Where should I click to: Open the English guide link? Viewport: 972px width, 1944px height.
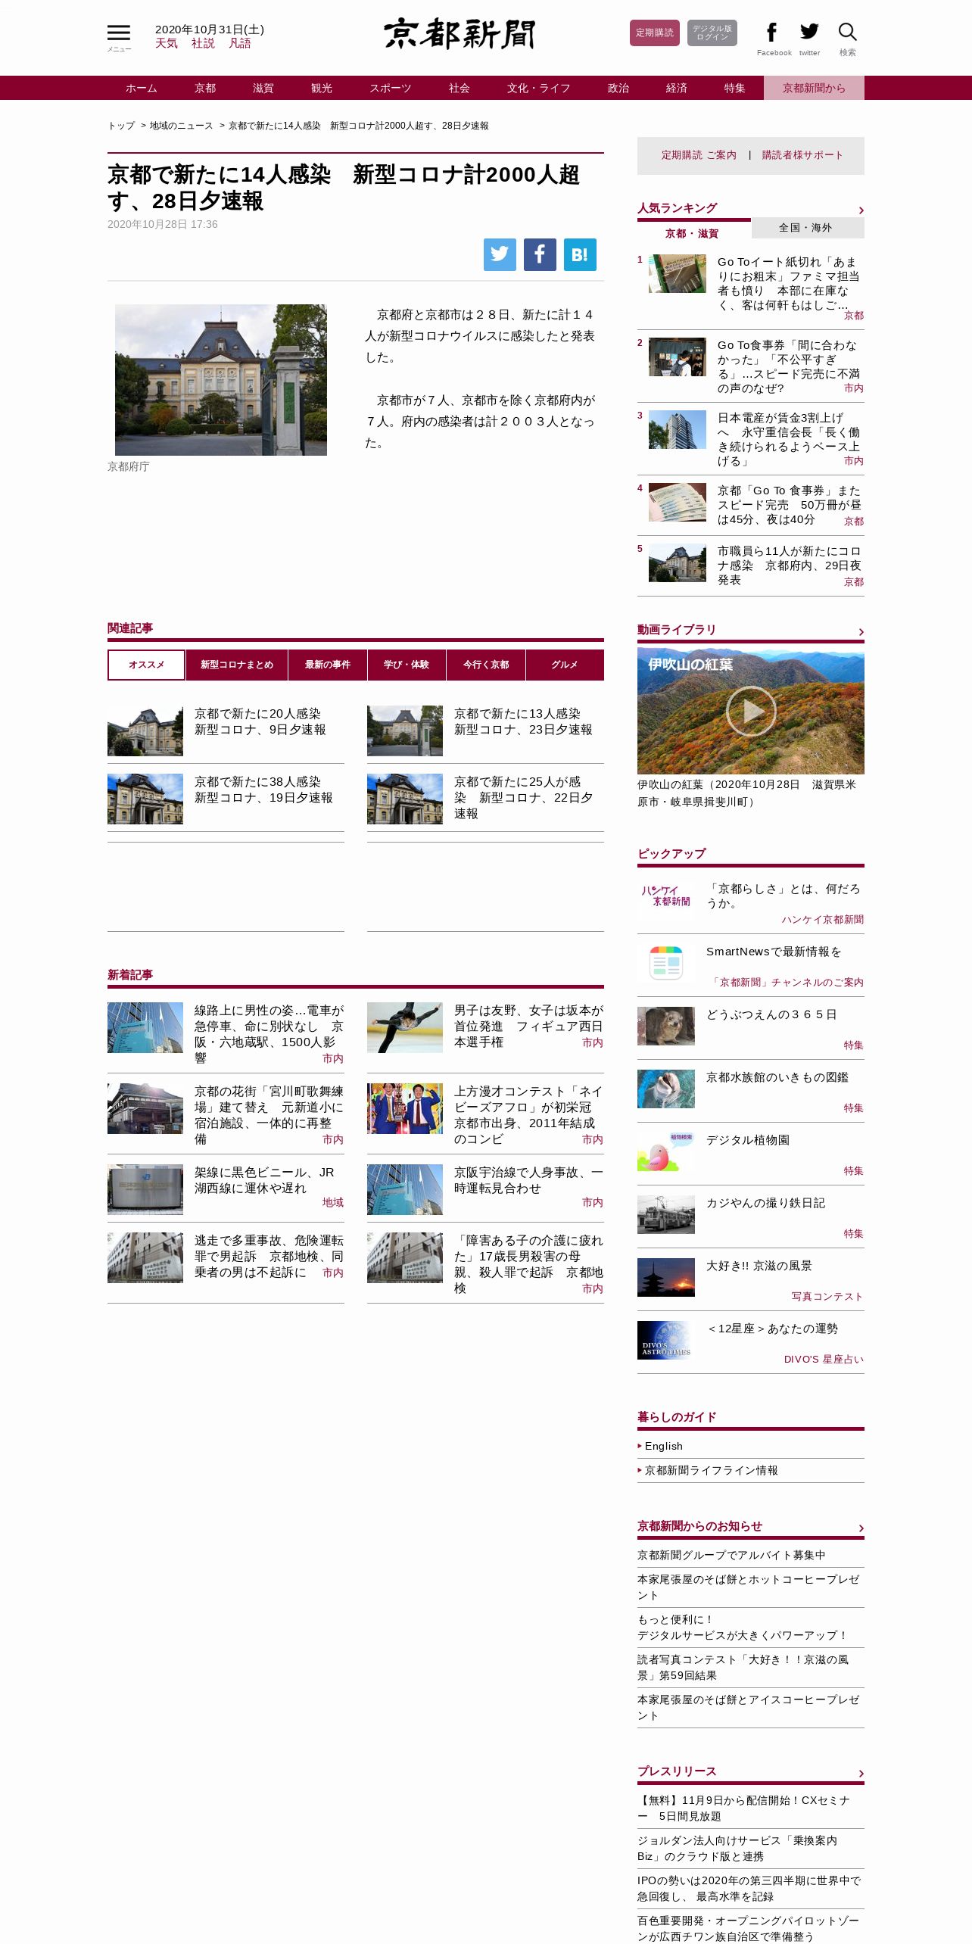(x=664, y=1446)
